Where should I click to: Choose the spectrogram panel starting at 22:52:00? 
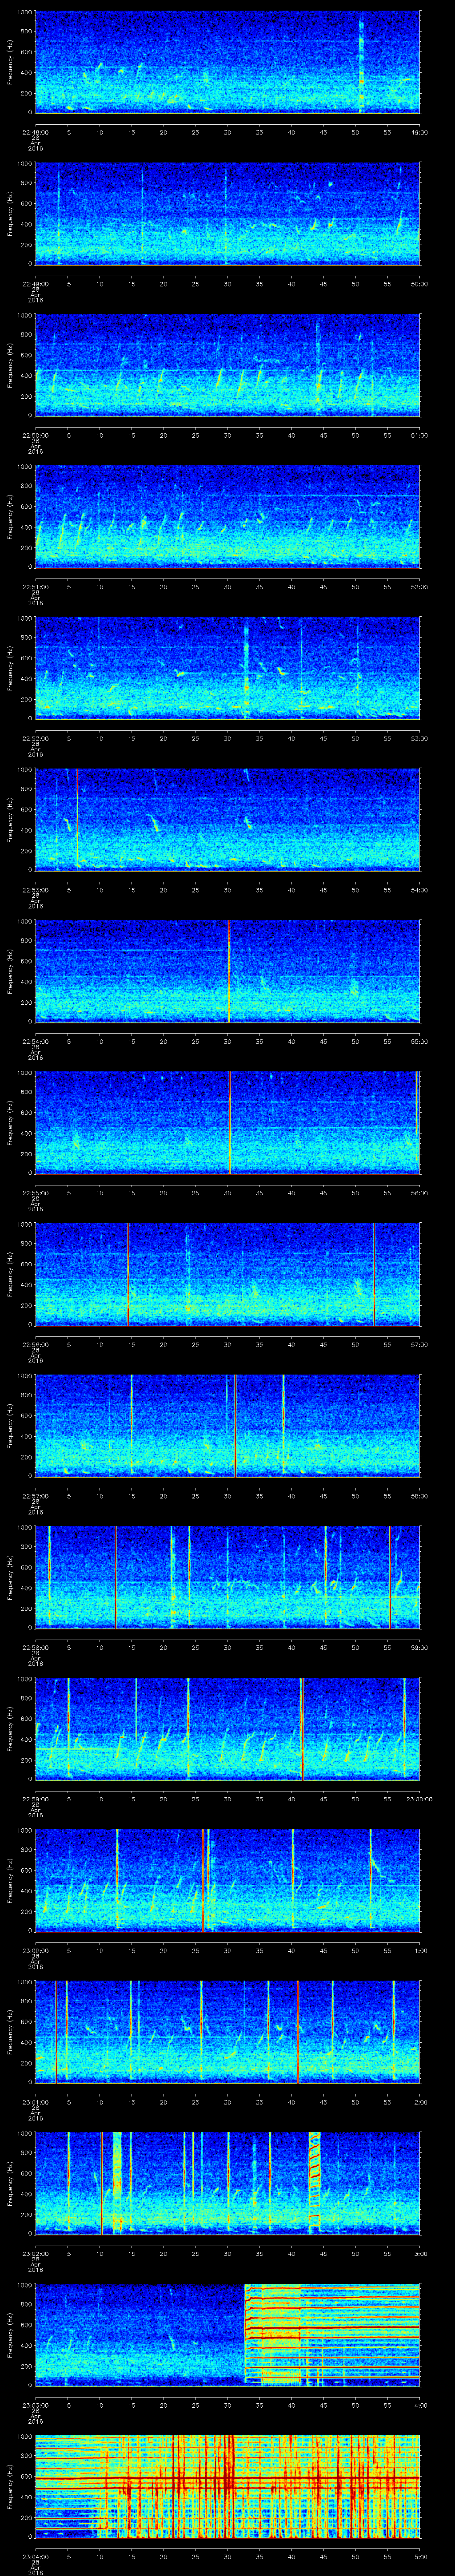point(228,668)
